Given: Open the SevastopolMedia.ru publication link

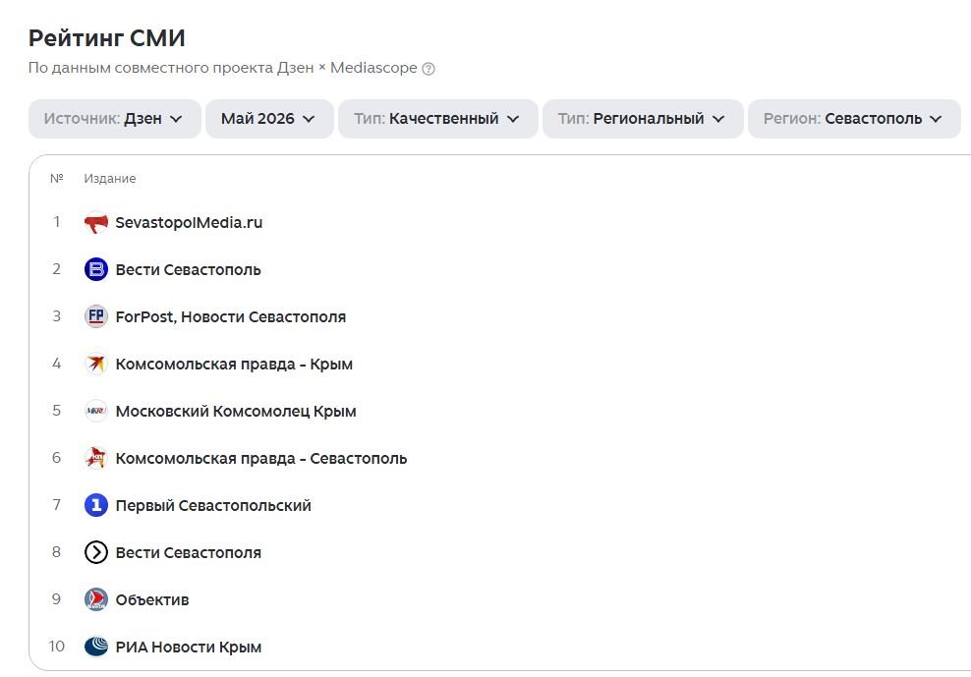Looking at the screenshot, I should pyautogui.click(x=189, y=222).
